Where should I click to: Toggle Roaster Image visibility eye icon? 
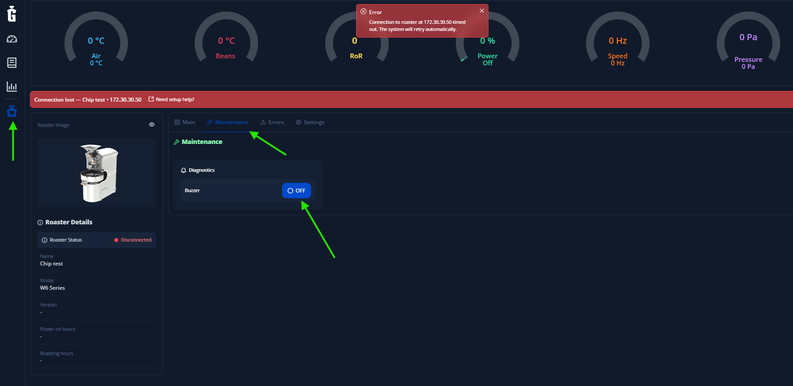tap(152, 125)
